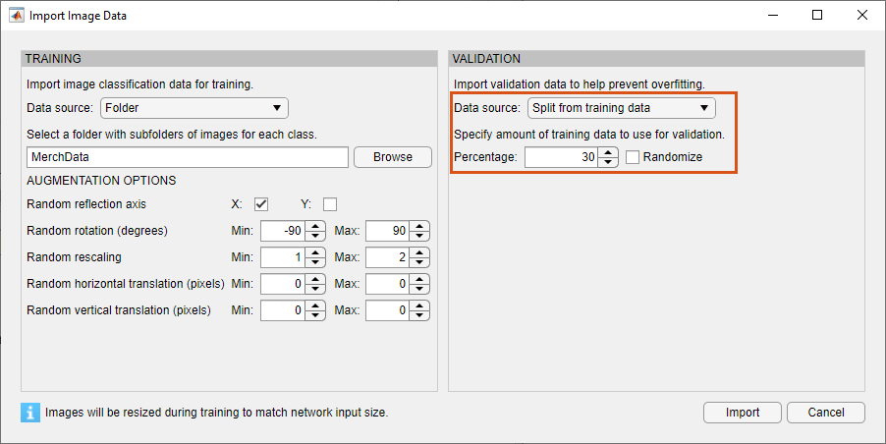The image size is (886, 444).
Task: Decrease vertical translation Min down arrow
Action: pyautogui.click(x=314, y=316)
